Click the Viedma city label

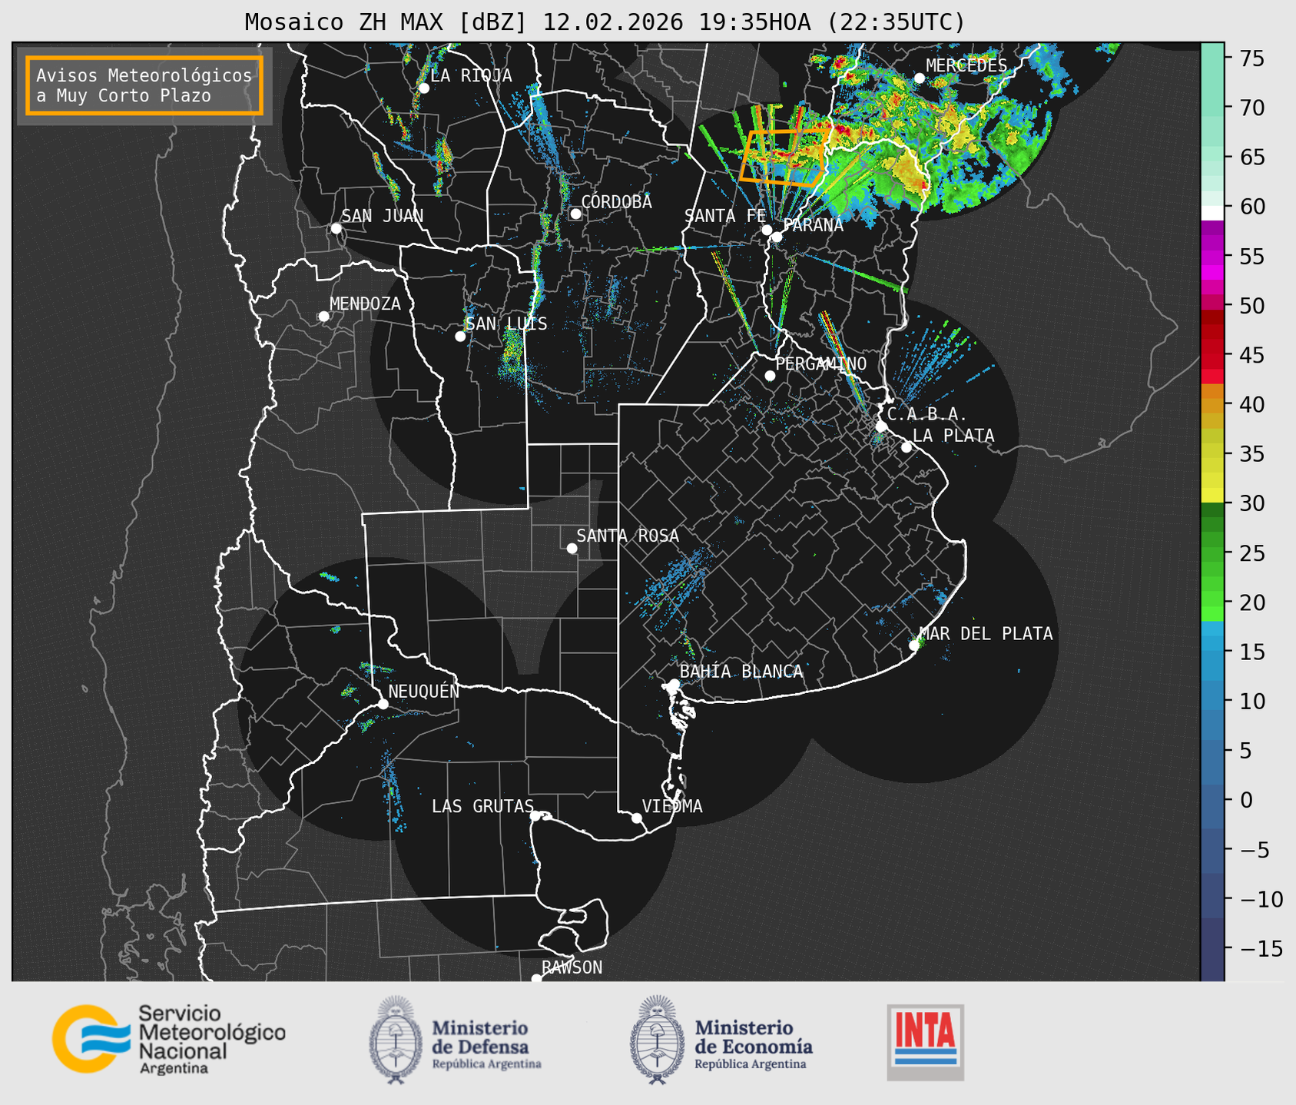coord(672,806)
